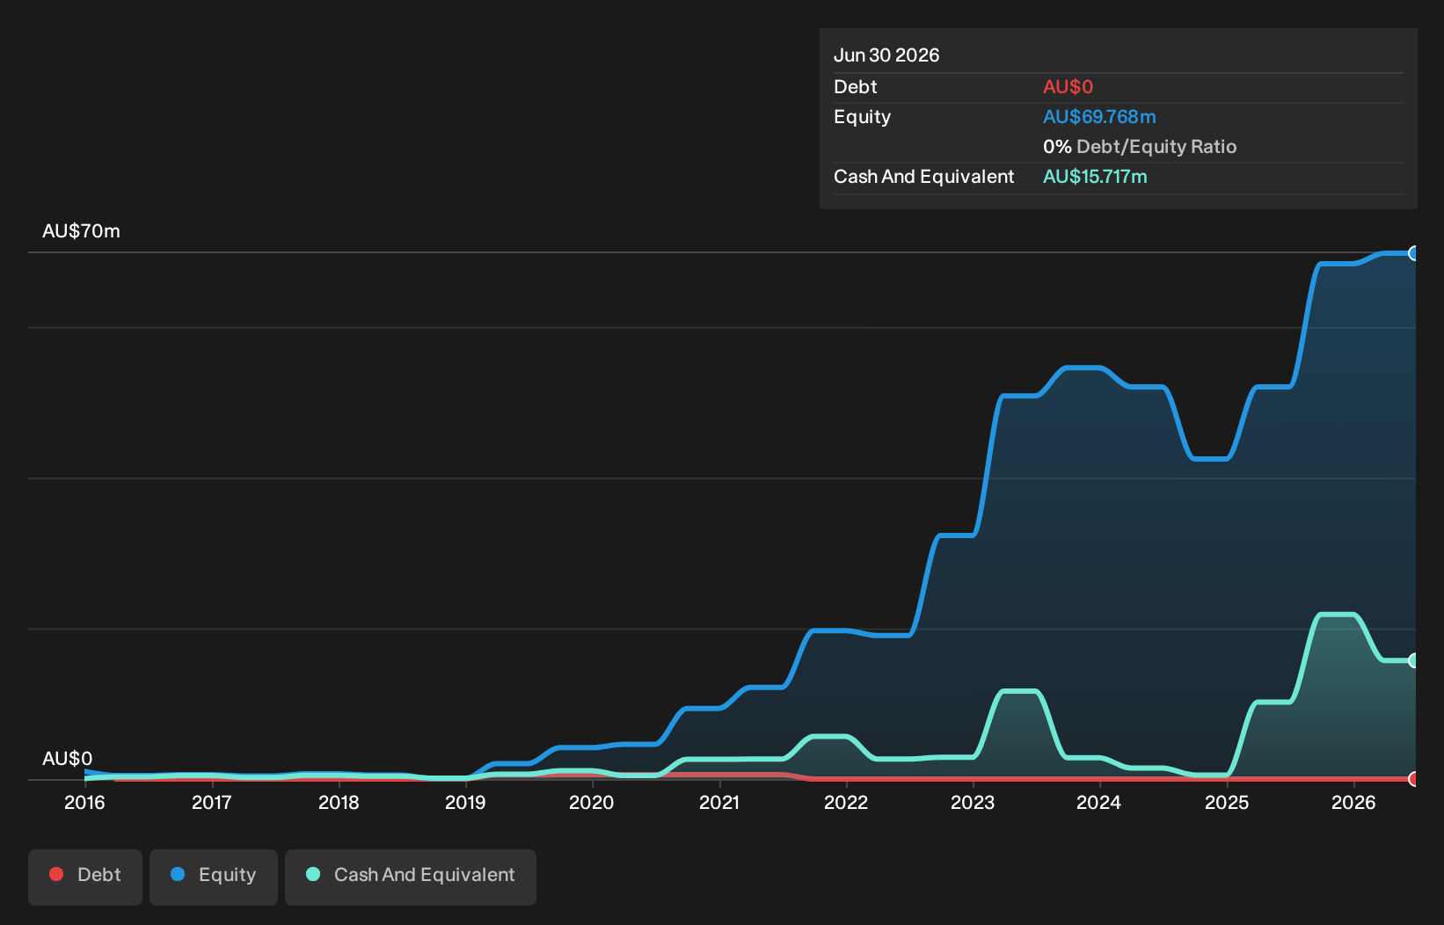1444x925 pixels.
Task: Click the 2021 x-axis label
Action: pos(719,802)
